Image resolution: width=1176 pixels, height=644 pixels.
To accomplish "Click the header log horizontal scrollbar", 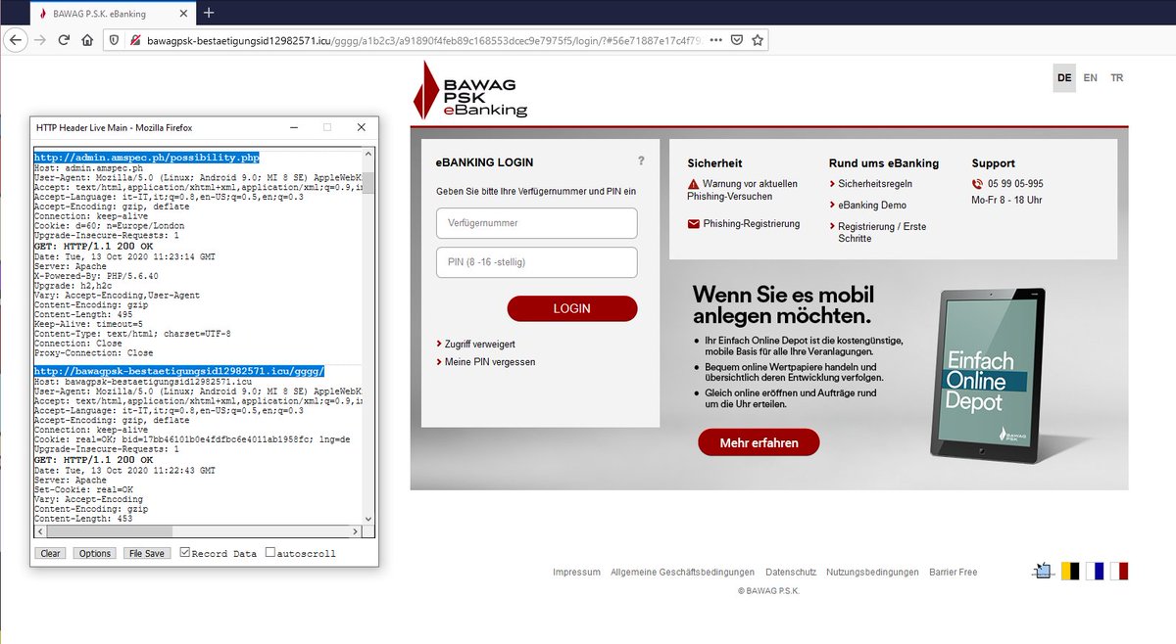I will click(x=199, y=531).
